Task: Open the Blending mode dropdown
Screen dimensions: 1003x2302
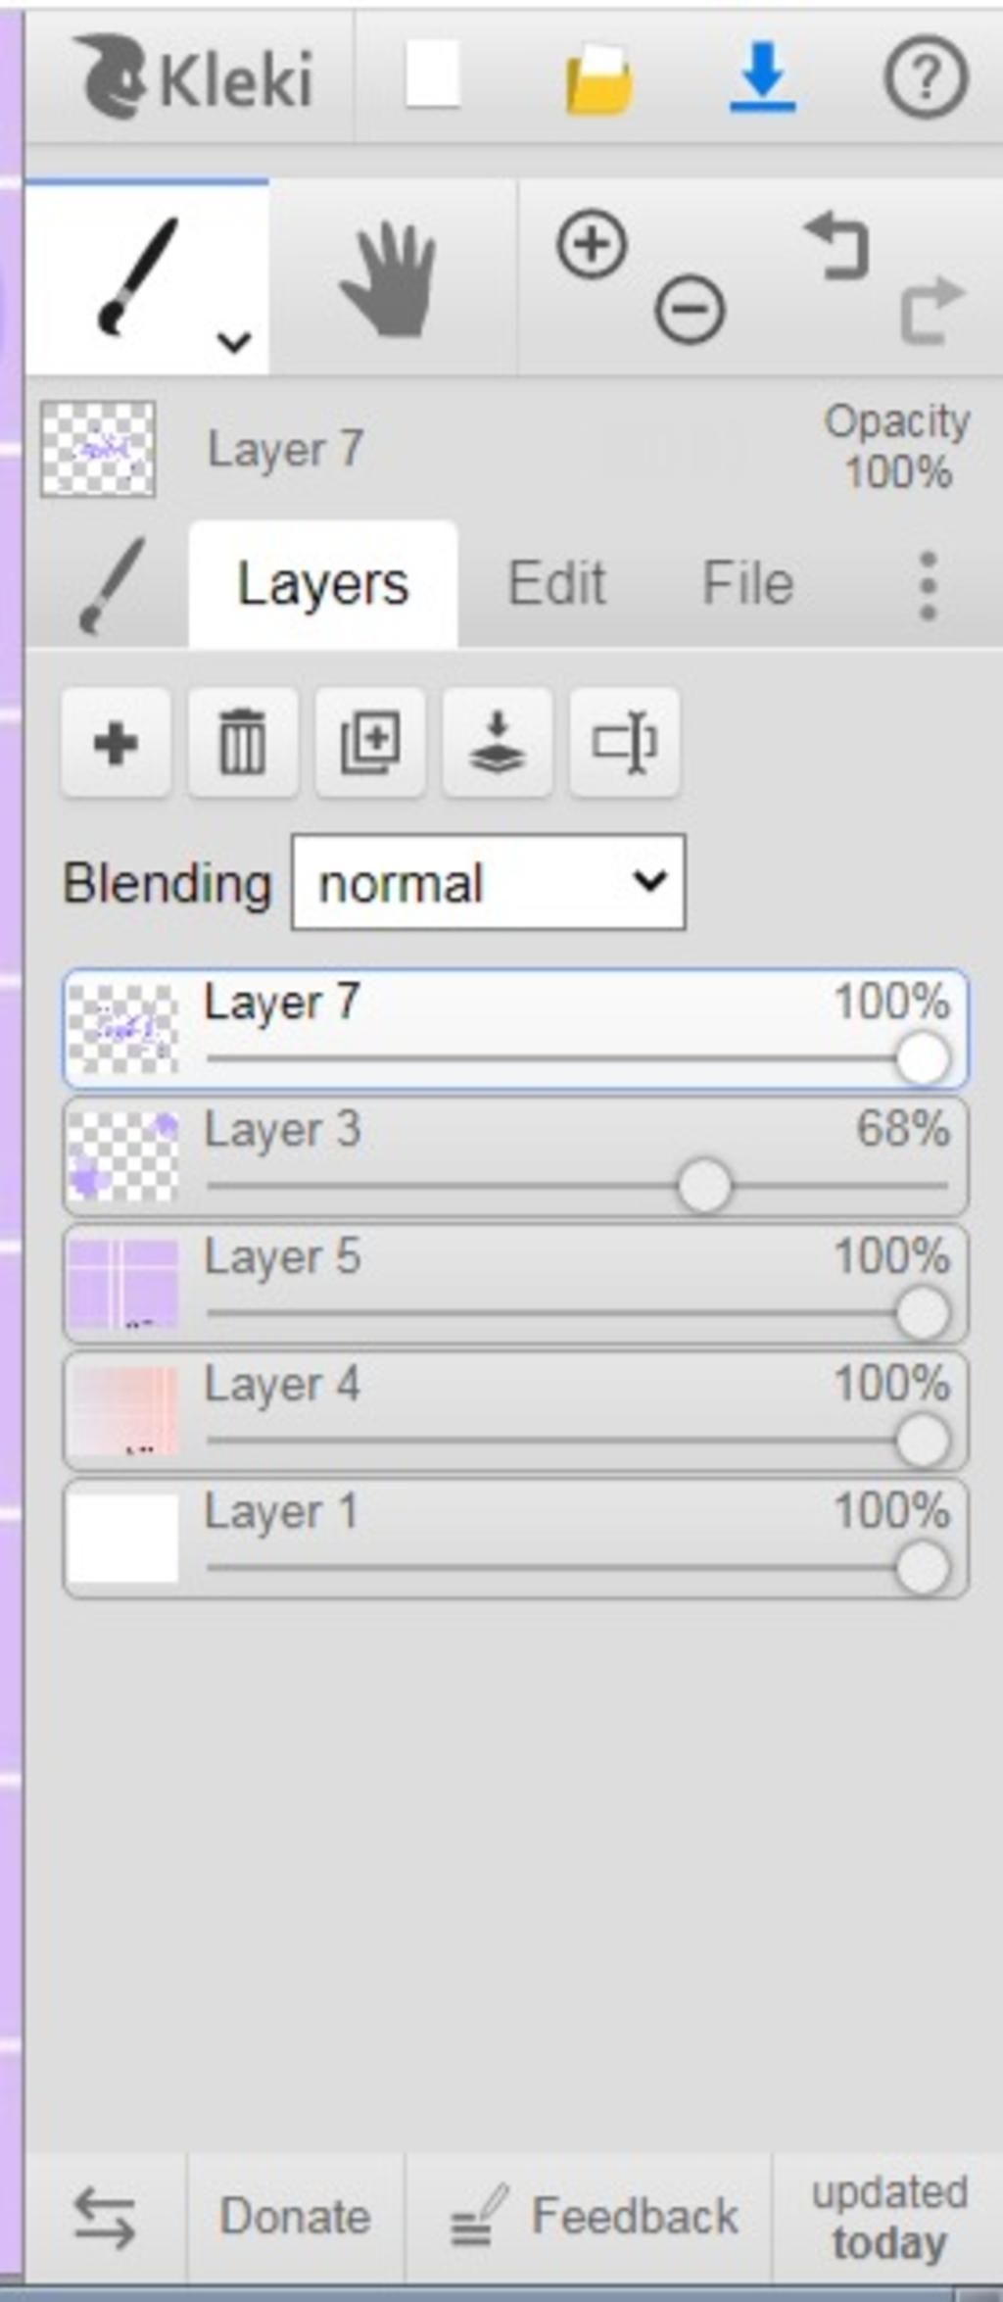Action: click(488, 882)
